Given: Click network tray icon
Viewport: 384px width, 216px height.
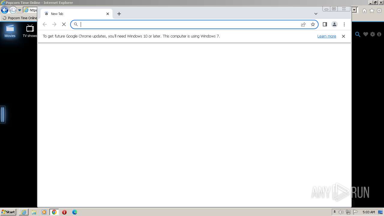Looking at the screenshot, I should tap(348, 212).
